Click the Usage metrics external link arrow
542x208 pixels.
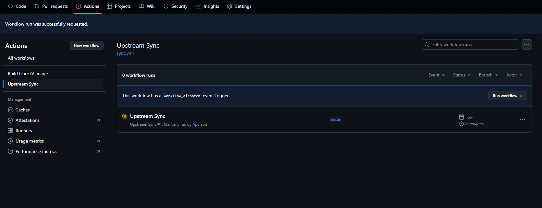tap(98, 141)
